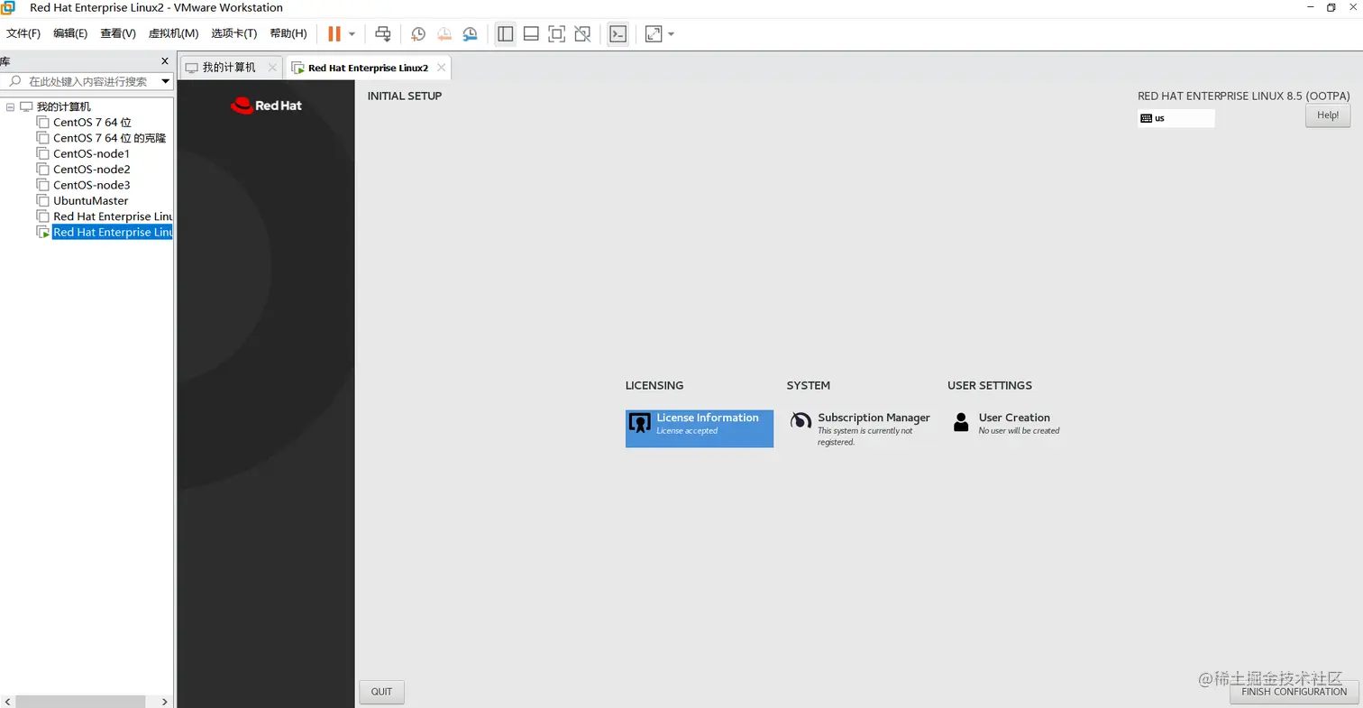This screenshot has width=1363, height=708.
Task: Open the 文件(F) menu
Action: [x=23, y=33]
